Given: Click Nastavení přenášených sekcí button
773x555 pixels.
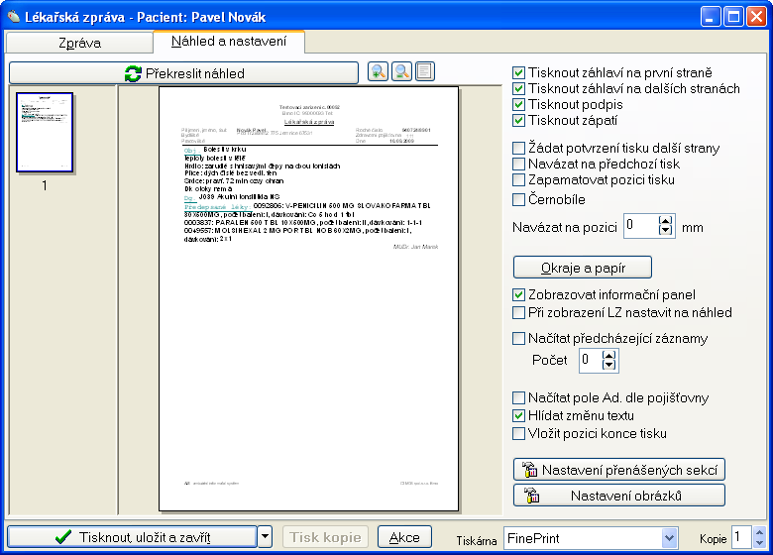Looking at the screenshot, I should point(619,470).
